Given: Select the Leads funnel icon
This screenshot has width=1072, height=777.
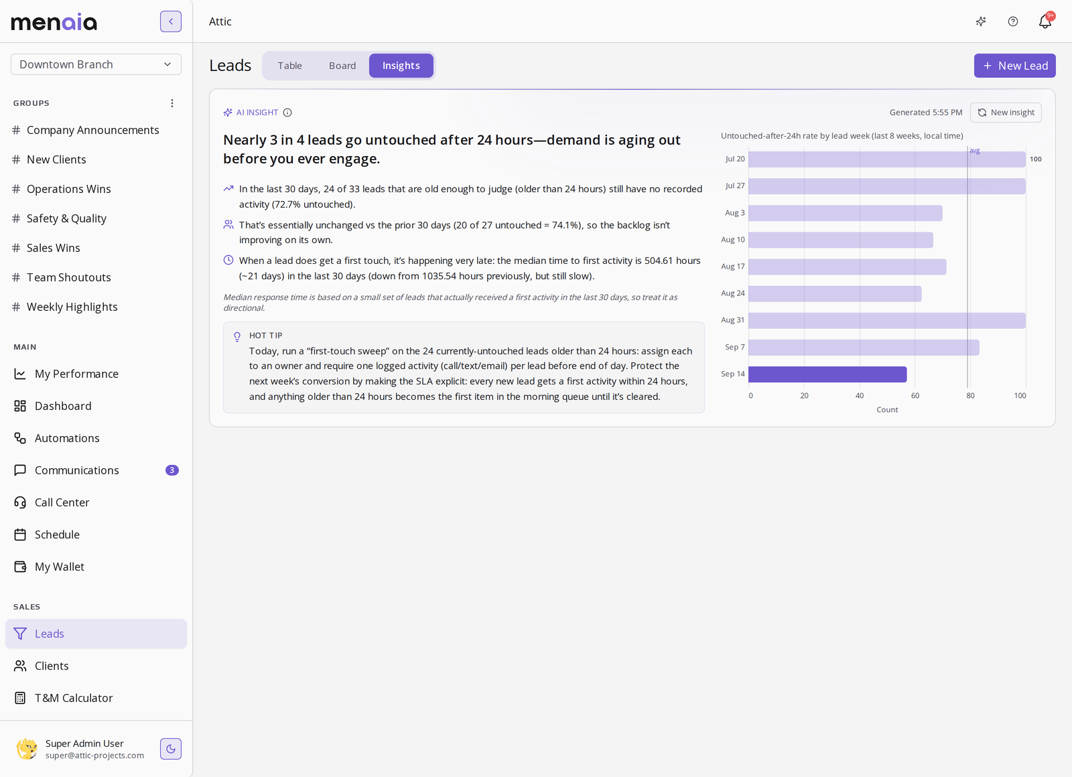Looking at the screenshot, I should coord(20,634).
